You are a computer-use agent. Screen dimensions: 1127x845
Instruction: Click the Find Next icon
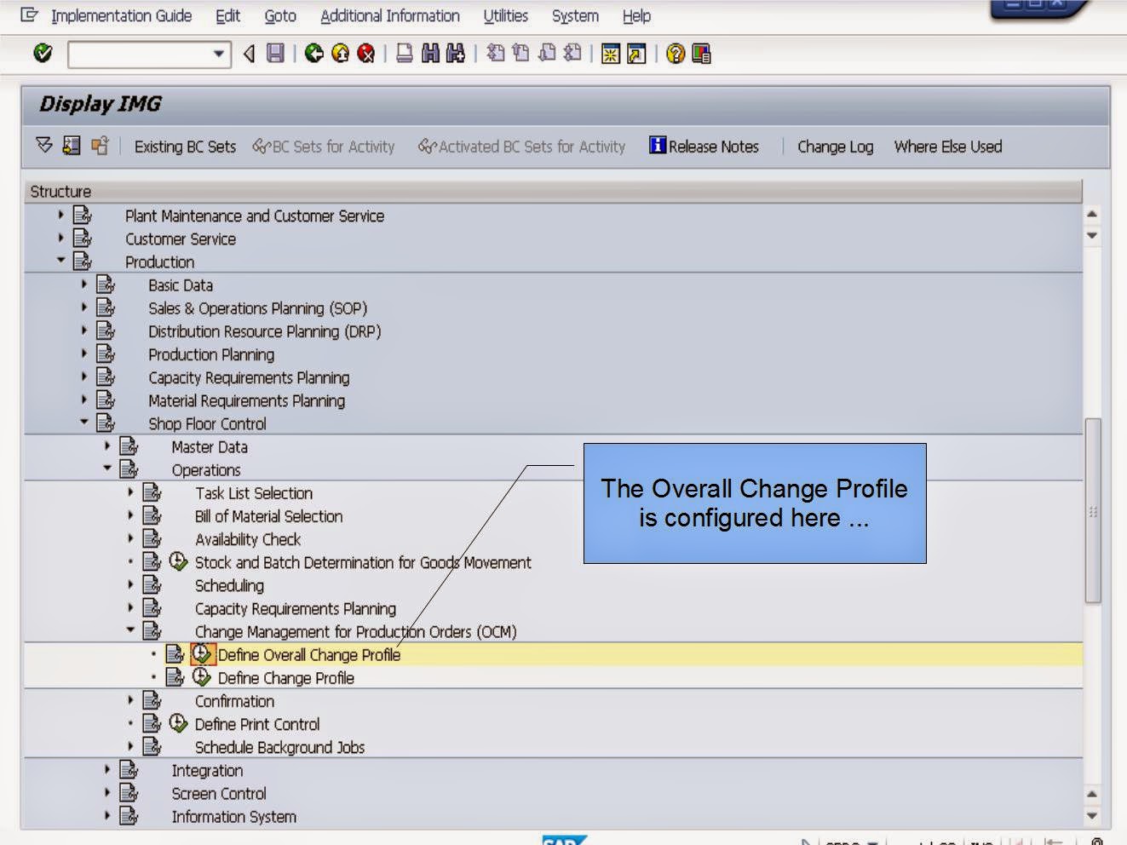click(x=457, y=54)
